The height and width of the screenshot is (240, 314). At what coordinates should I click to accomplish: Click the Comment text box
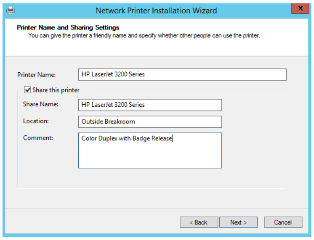(x=150, y=150)
